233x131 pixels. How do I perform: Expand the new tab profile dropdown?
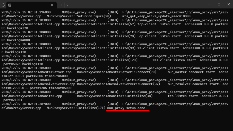(67, 5)
